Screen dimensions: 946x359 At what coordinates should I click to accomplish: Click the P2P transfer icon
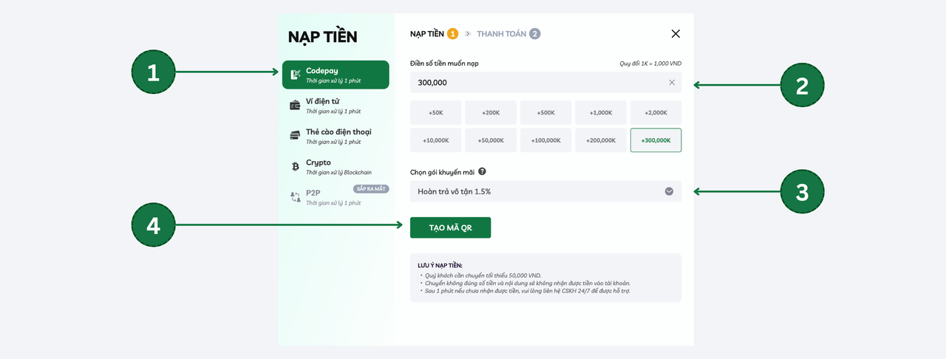(295, 197)
